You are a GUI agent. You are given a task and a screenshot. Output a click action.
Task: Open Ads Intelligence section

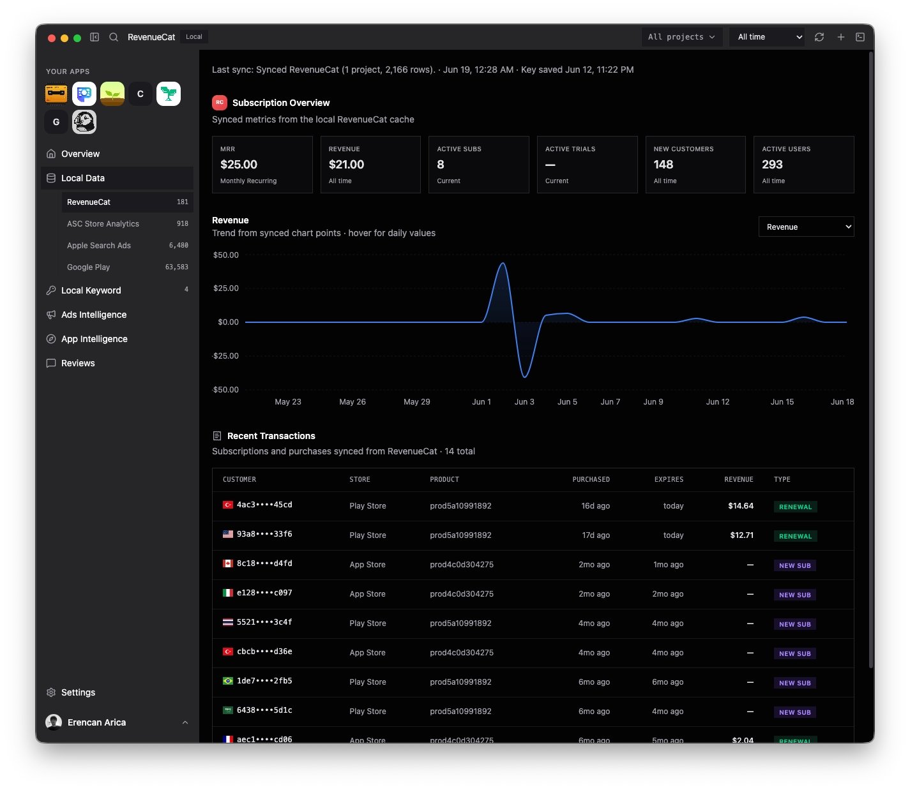(118, 315)
